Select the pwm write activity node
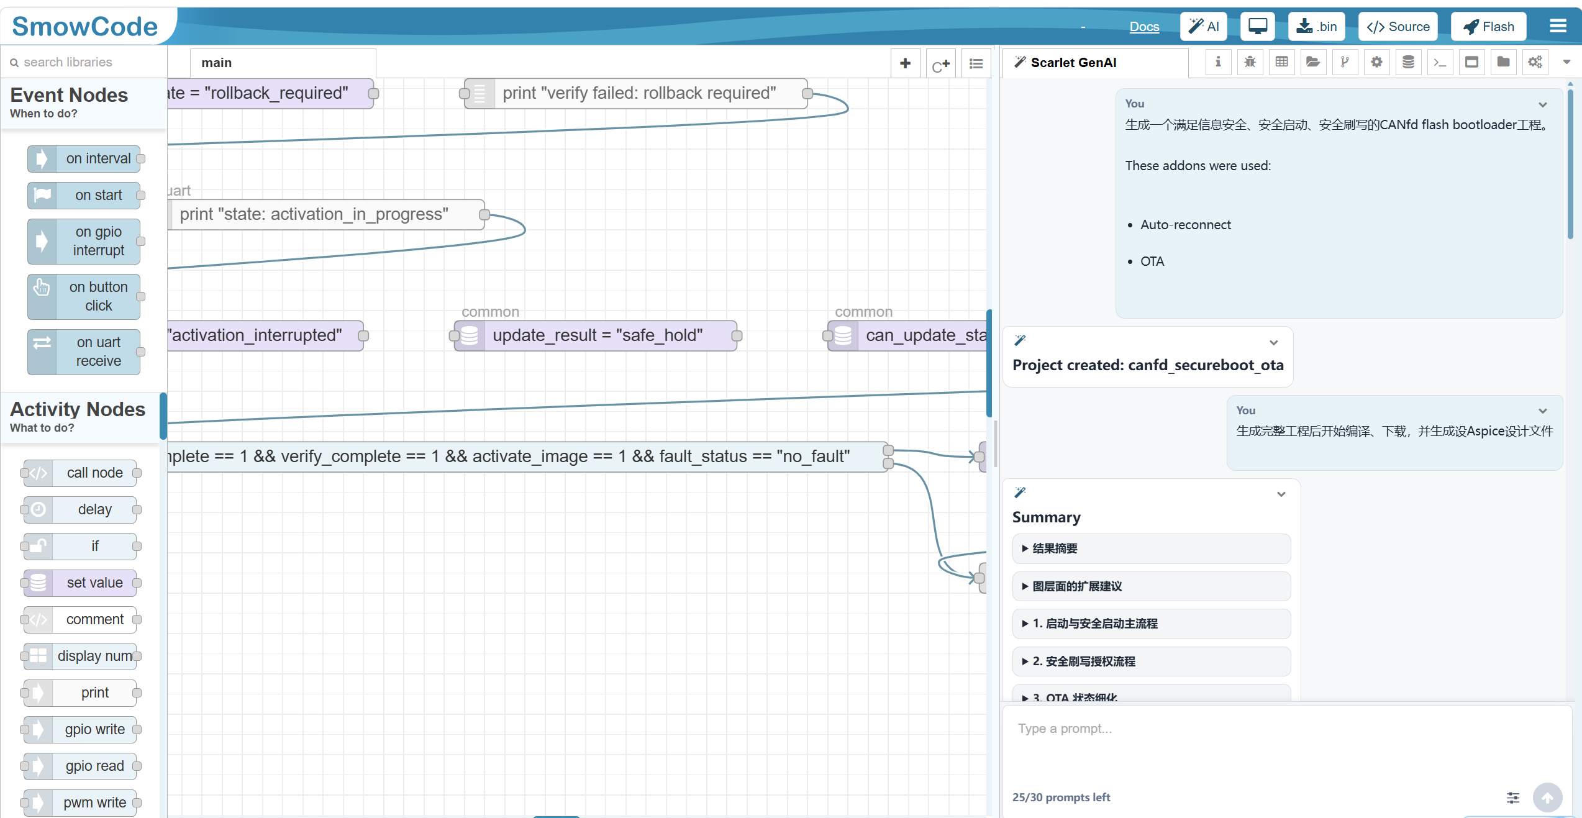Screen dimensions: 1582x818 pos(80,803)
